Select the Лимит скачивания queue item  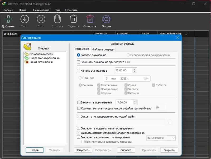click(x=41, y=62)
